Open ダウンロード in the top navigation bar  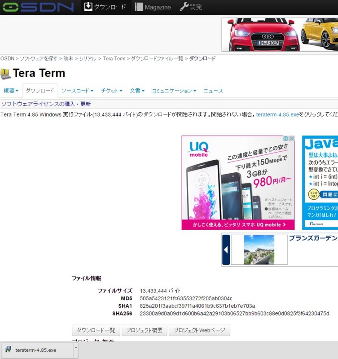(x=105, y=7)
